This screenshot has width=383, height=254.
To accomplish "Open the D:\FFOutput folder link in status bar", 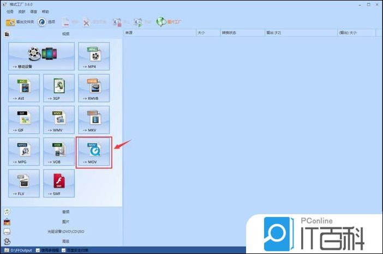I will pos(19,250).
